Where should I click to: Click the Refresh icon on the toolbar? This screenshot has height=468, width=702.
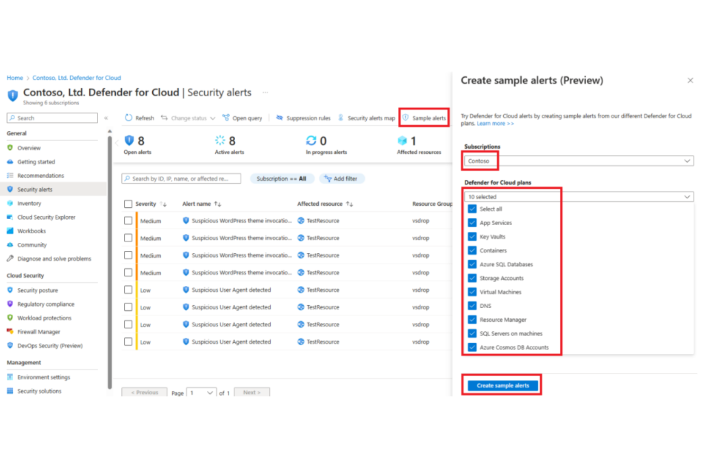click(129, 118)
